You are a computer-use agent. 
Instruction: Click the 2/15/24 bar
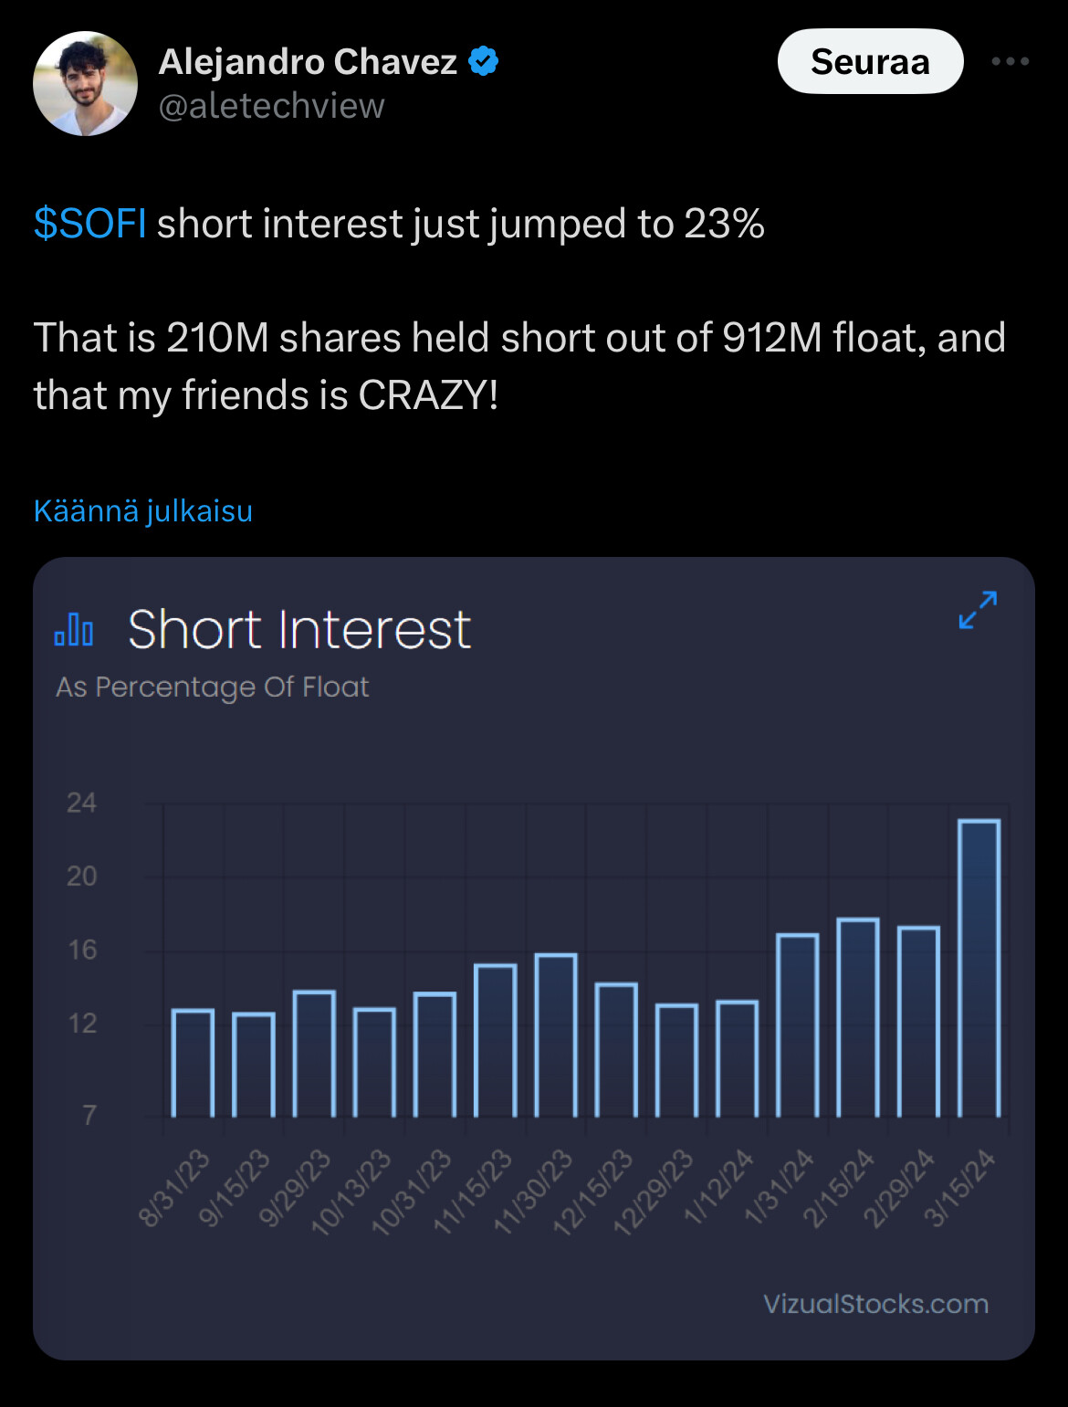pyautogui.click(x=858, y=1017)
